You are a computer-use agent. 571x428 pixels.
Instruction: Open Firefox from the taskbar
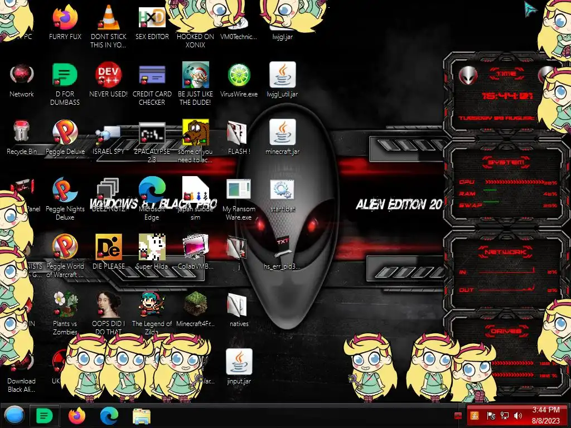pos(76,415)
